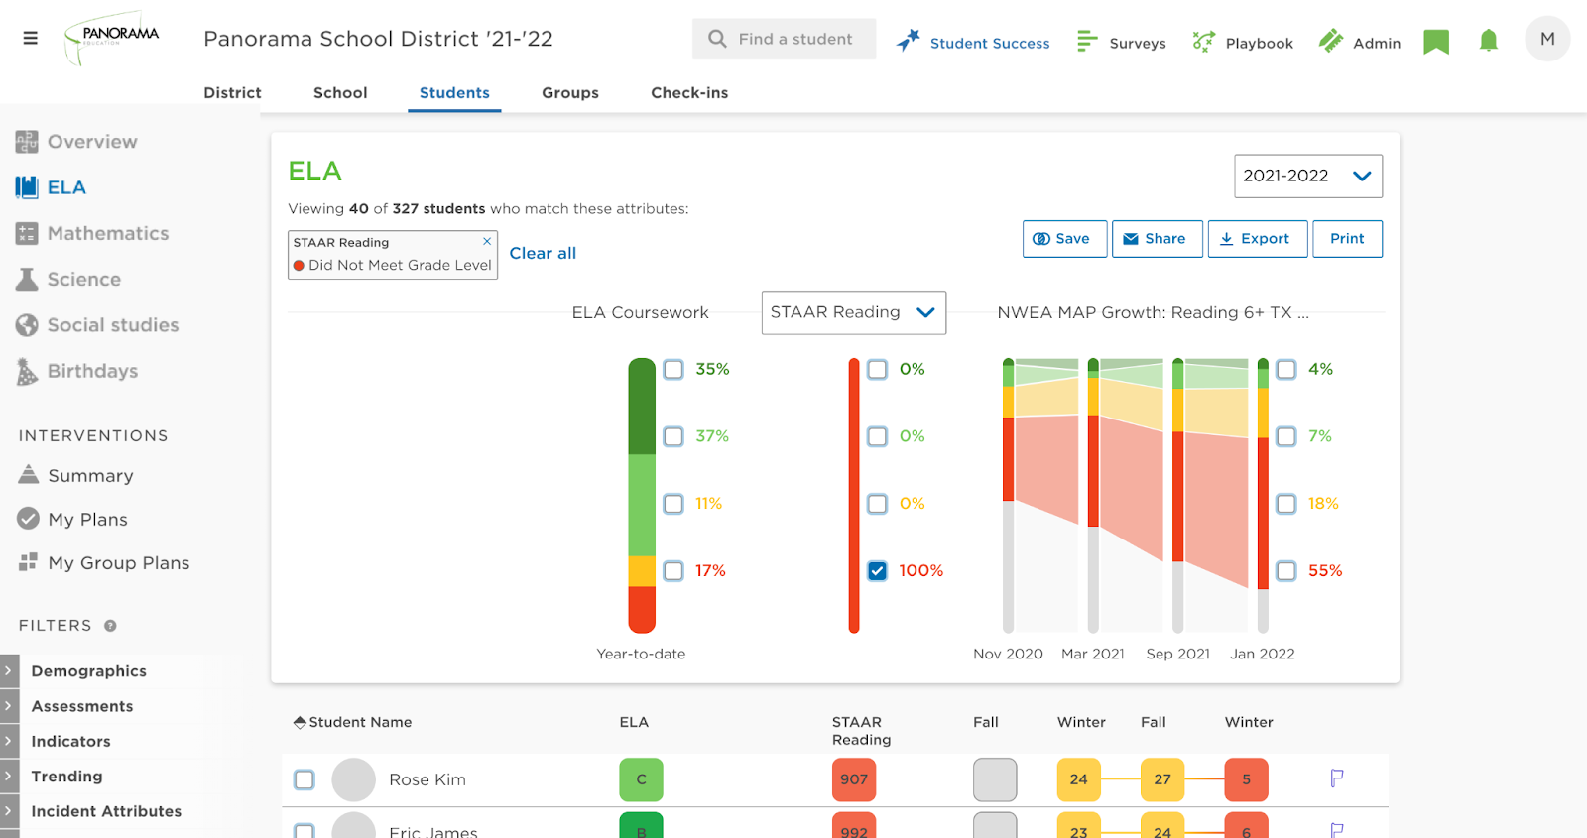Click the Mathematics calculator icon
This screenshot has height=838, width=1587.
(27, 233)
